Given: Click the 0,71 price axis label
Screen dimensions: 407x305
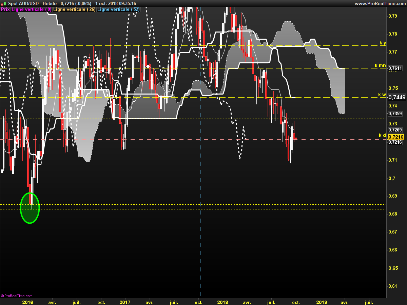Looking at the screenshot, I should coord(393,160).
